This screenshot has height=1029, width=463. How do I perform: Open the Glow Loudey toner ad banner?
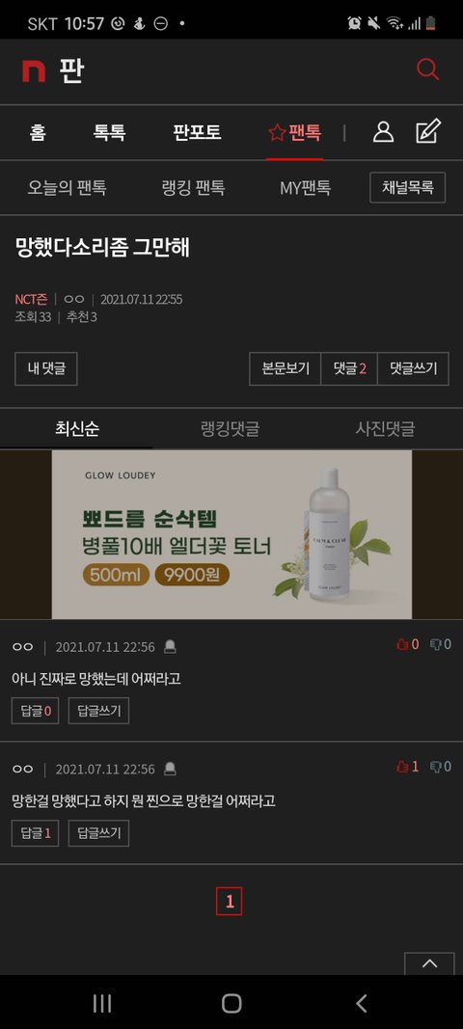(231, 534)
